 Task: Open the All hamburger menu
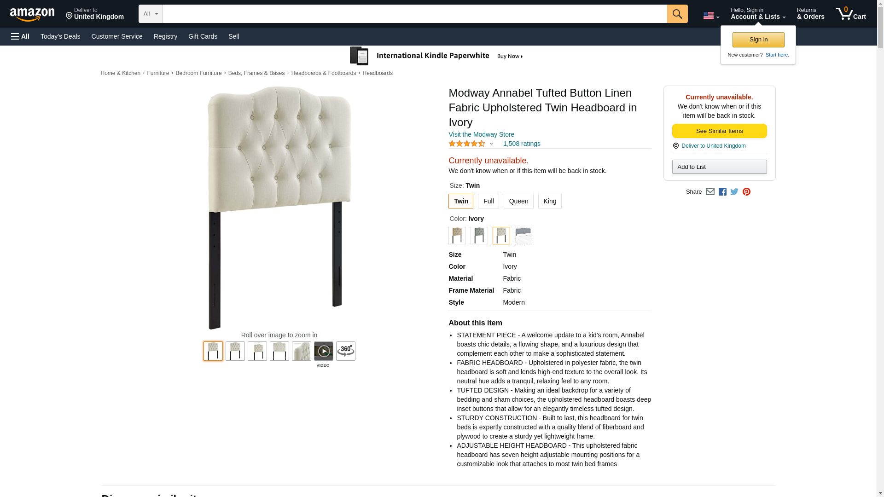(20, 36)
